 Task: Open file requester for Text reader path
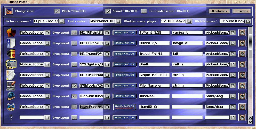(118, 21)
